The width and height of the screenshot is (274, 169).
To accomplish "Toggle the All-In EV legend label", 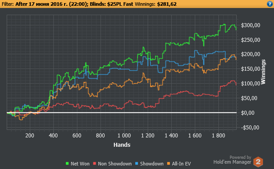I will point(181,164).
